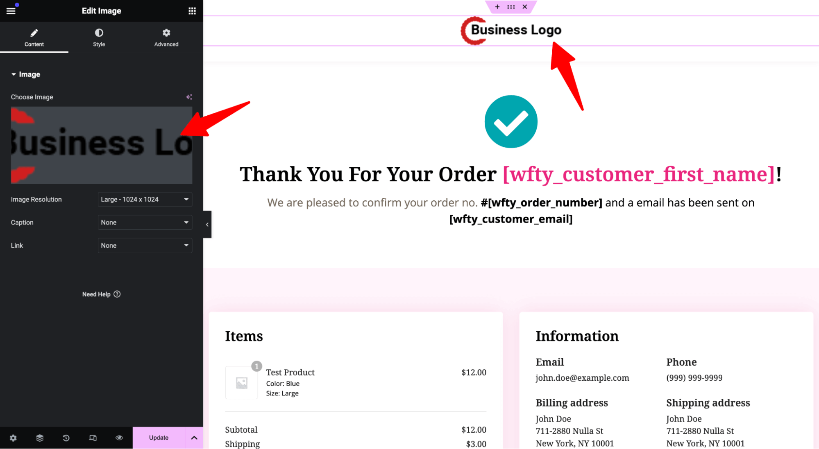Click the Update button to save changes
Image resolution: width=819 pixels, height=449 pixels.
[159, 438]
